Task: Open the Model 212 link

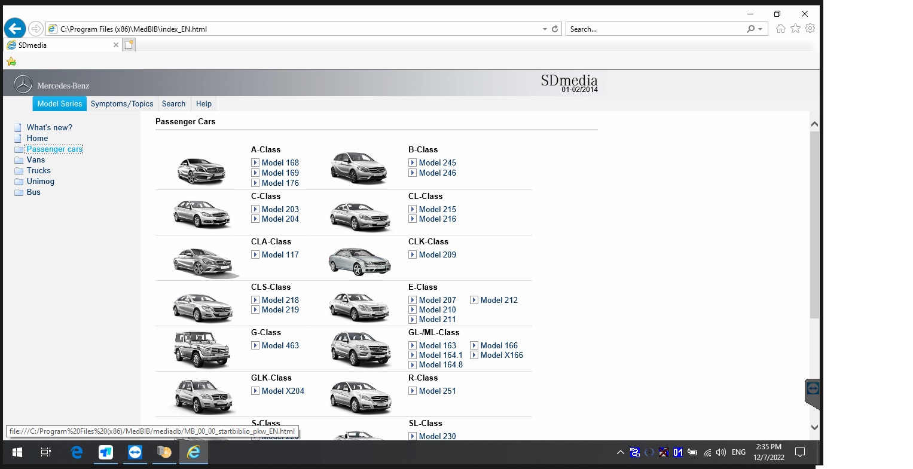Action: click(x=499, y=300)
